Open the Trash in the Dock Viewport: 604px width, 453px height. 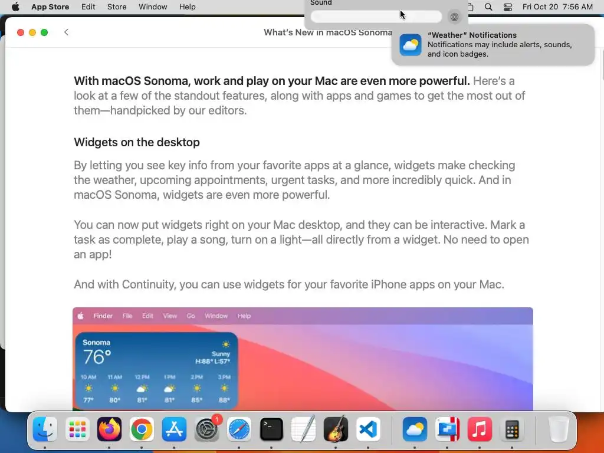[x=559, y=429]
